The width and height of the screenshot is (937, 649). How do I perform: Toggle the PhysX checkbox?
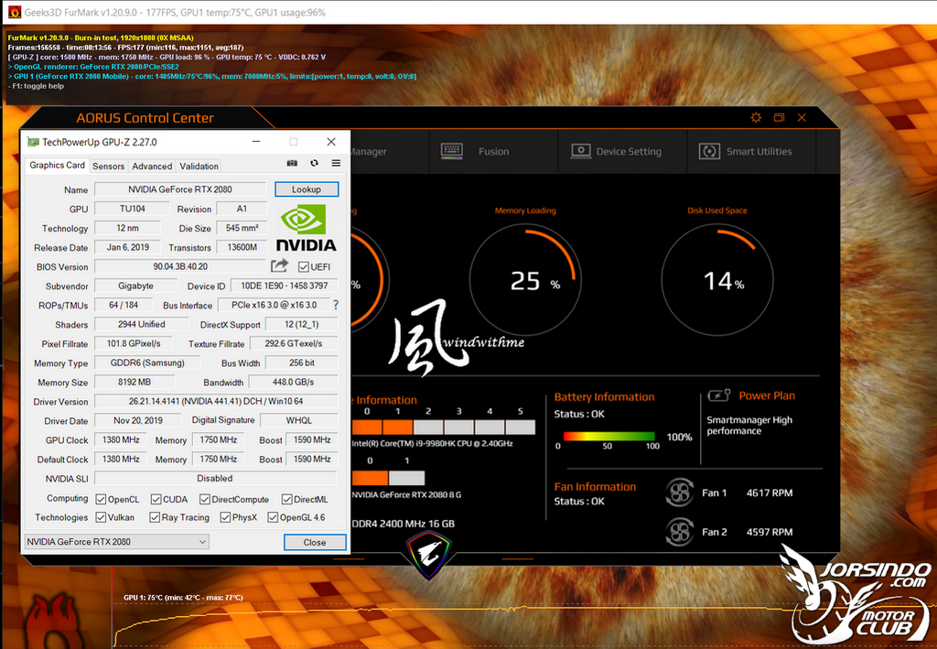tap(225, 517)
